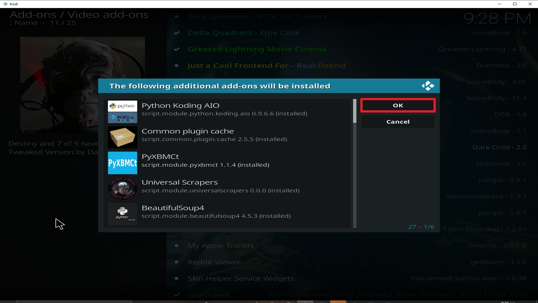Image resolution: width=538 pixels, height=303 pixels.
Task: Click the Dark Child - 2.8 label
Action: pos(500,147)
